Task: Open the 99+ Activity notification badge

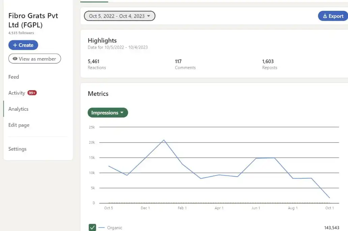Action: pyautogui.click(x=32, y=93)
